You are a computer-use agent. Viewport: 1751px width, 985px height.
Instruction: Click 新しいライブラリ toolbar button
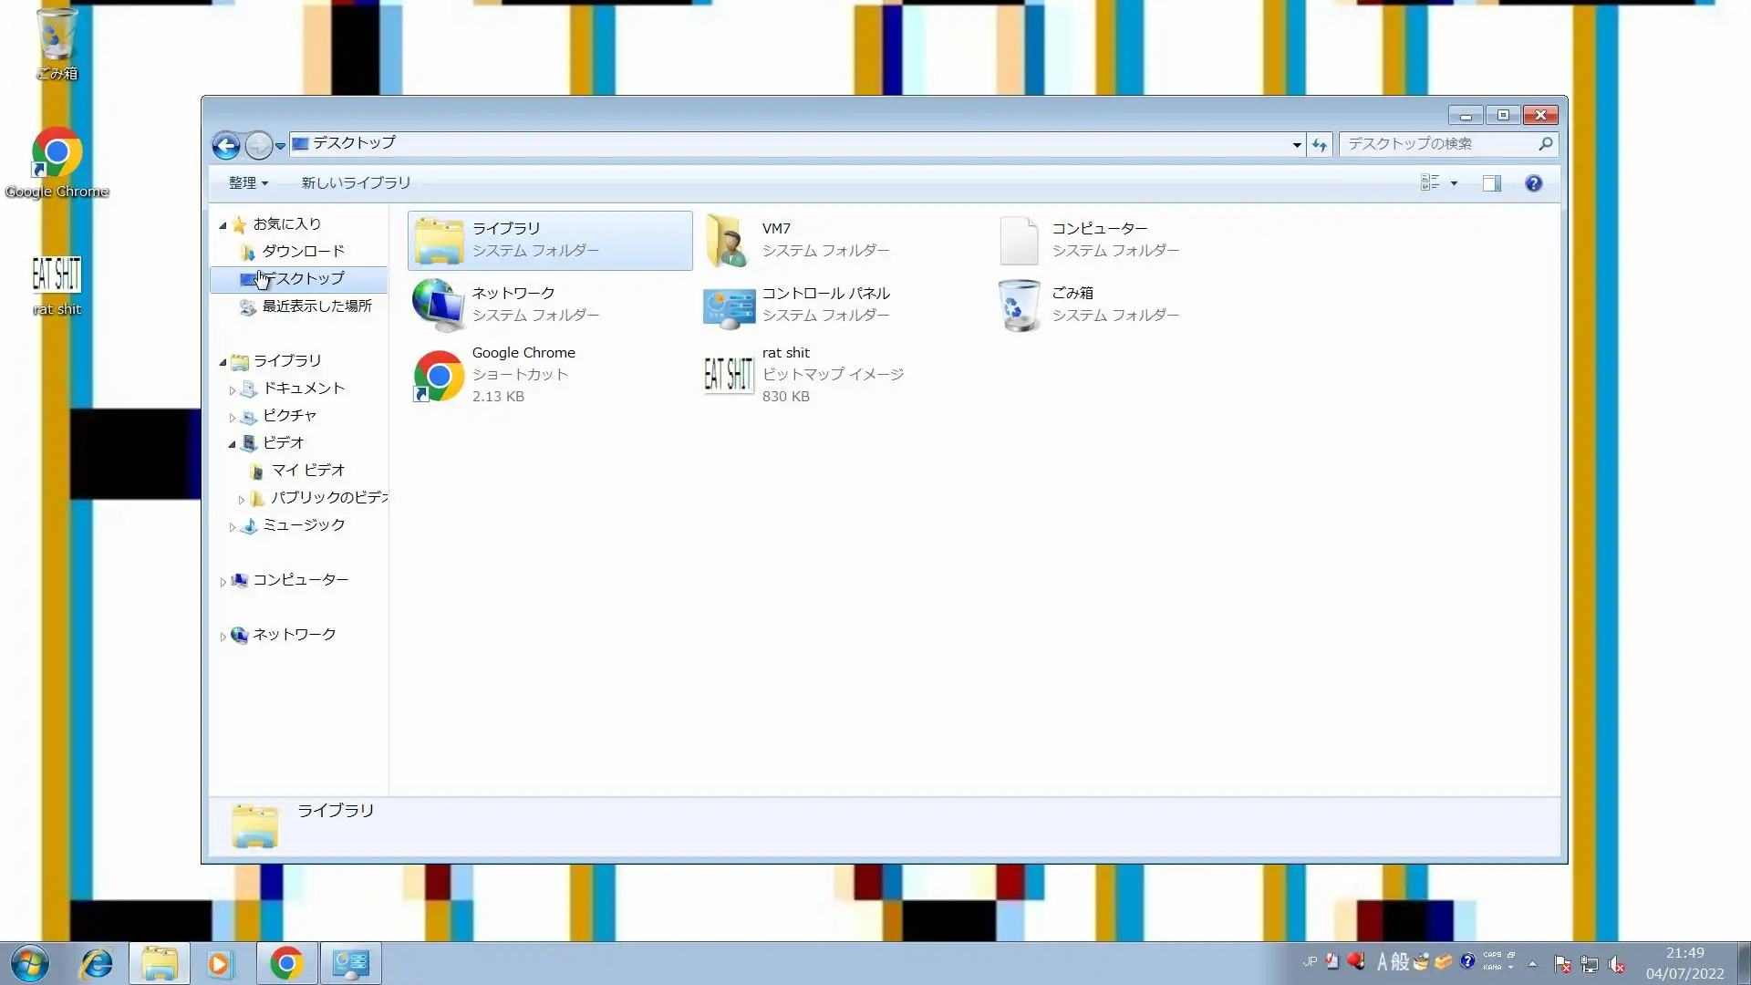click(356, 182)
